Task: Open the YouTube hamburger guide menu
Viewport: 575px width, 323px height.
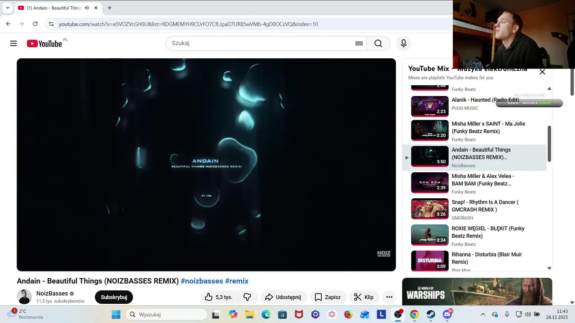Action: point(13,44)
